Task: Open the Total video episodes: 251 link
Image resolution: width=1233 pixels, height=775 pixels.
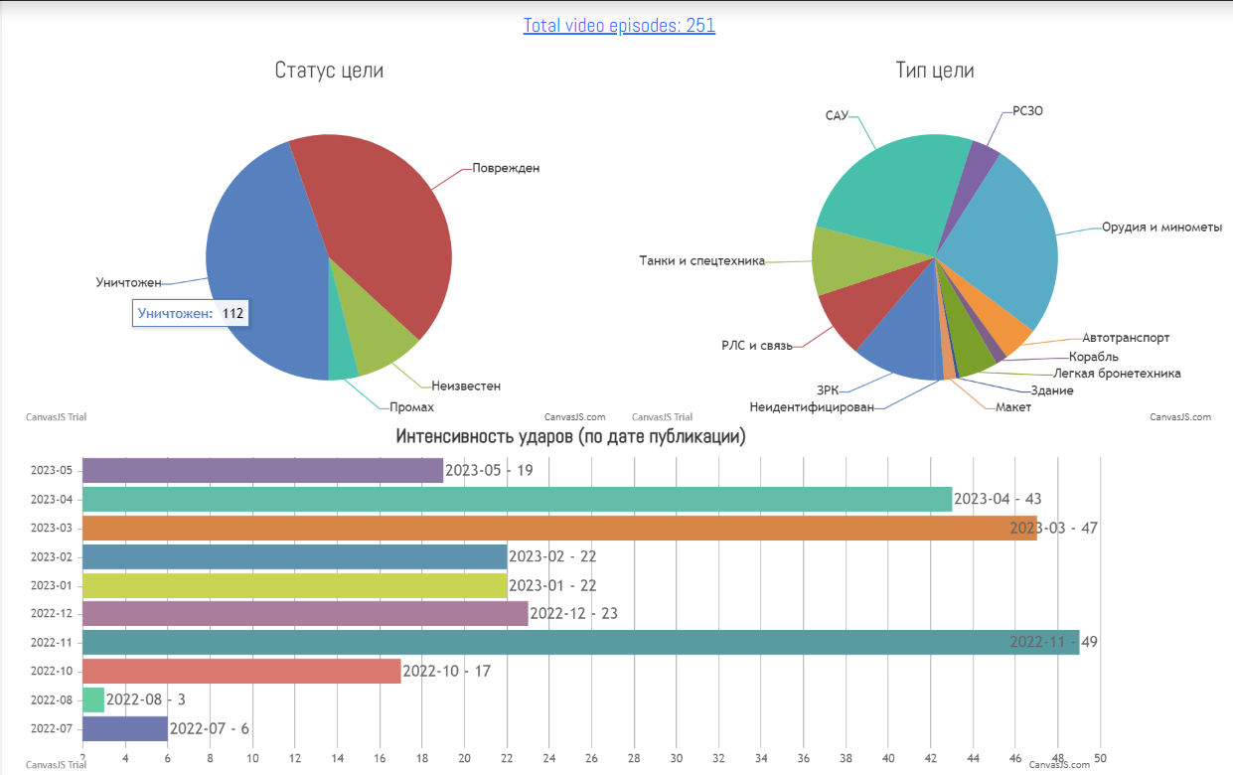Action: [x=619, y=26]
